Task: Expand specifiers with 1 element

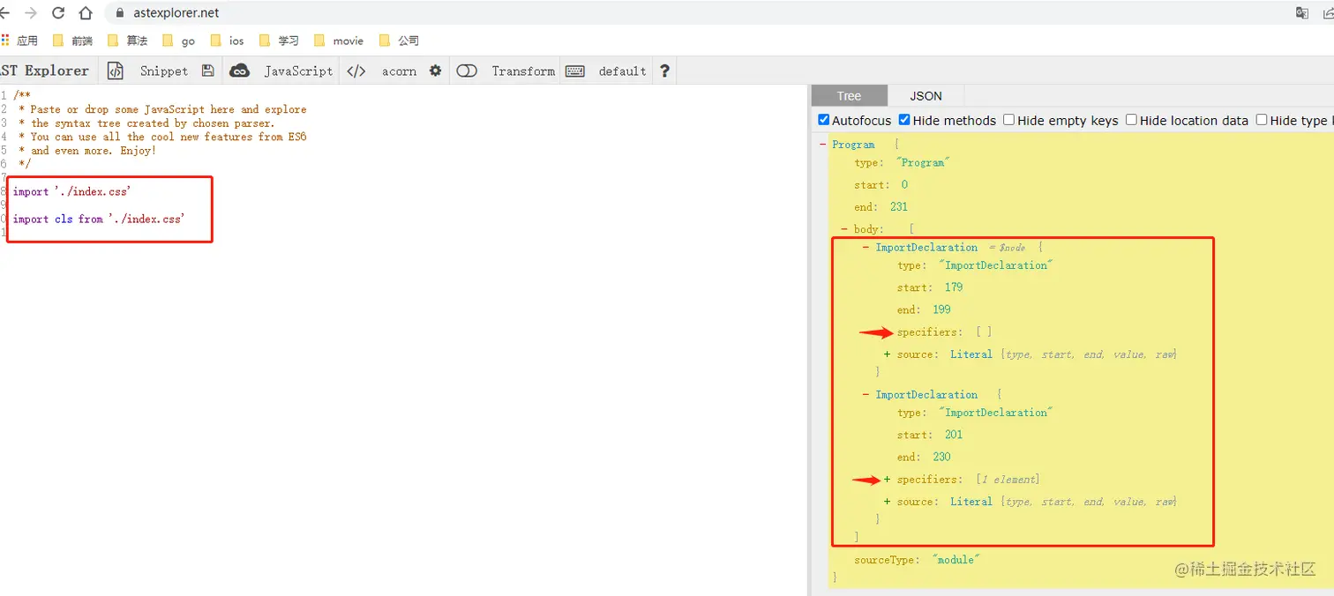Action: pyautogui.click(x=888, y=480)
